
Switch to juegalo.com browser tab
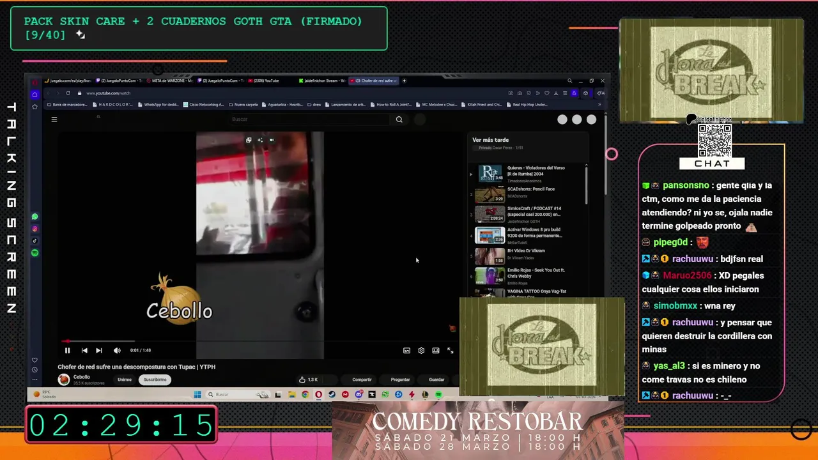coord(69,81)
